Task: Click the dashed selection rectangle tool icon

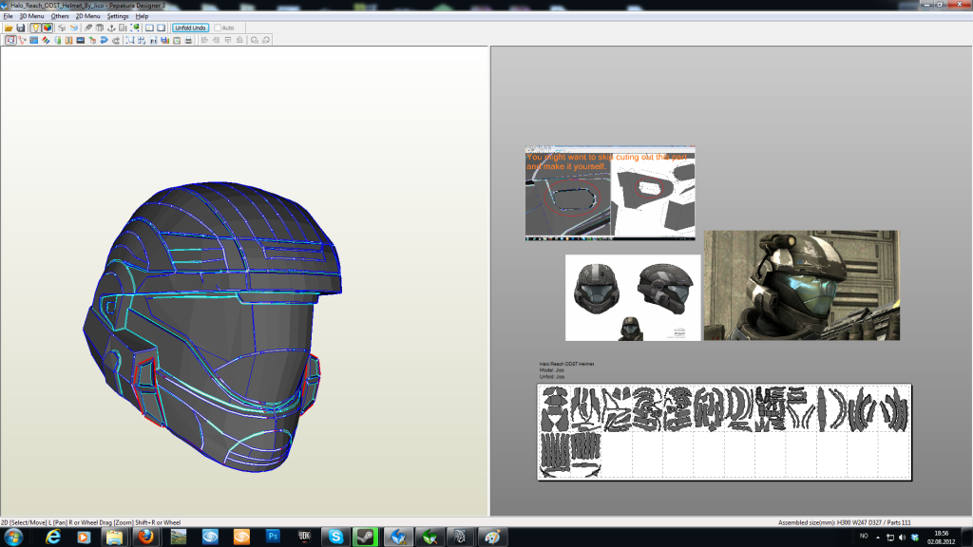Action: (x=130, y=40)
